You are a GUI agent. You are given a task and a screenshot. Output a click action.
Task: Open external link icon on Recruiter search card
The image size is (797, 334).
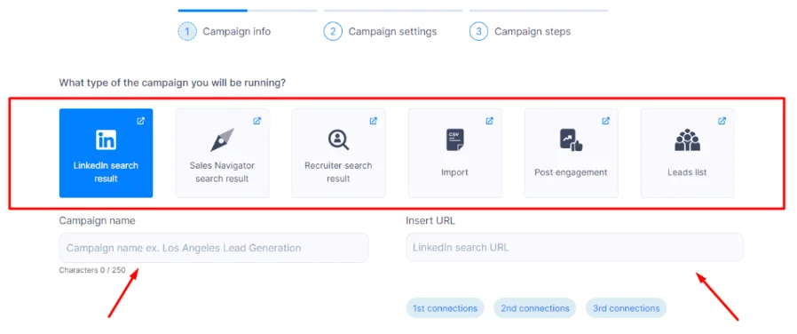374,121
